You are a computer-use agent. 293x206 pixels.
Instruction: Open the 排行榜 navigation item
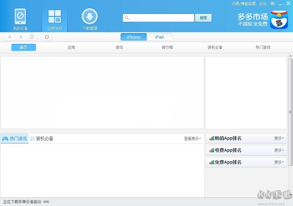click(x=167, y=47)
